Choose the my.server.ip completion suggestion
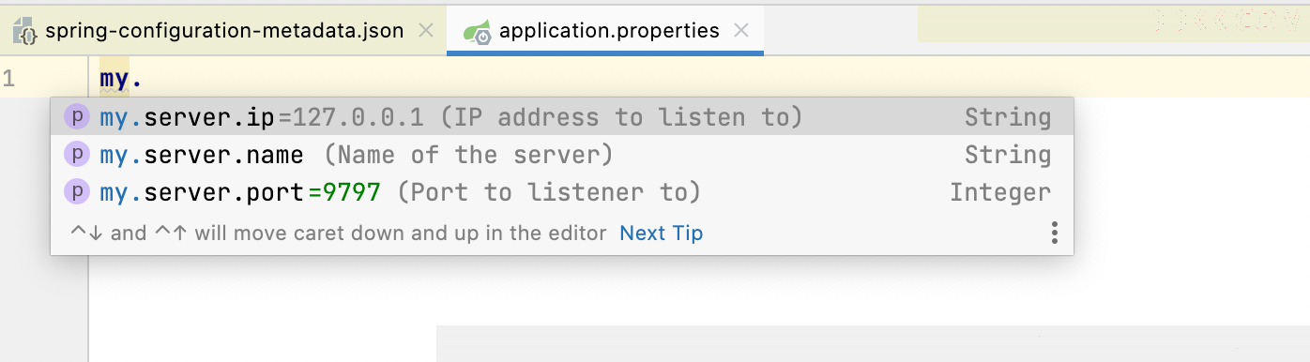Screen dimensions: 1310x362 click(561, 117)
